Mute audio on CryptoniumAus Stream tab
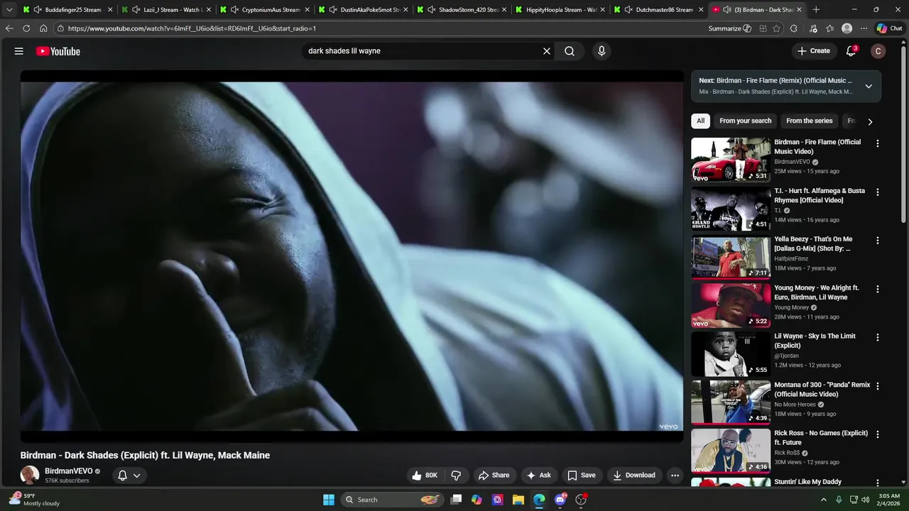 click(x=234, y=10)
